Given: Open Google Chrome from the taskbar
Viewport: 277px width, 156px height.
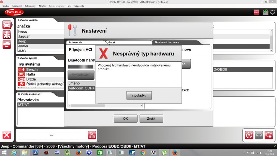Looking at the screenshot, I should pyautogui.click(x=143, y=152).
